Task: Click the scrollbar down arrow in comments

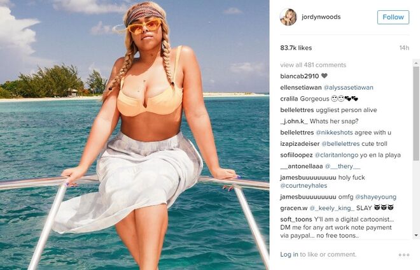Action: click(416, 236)
